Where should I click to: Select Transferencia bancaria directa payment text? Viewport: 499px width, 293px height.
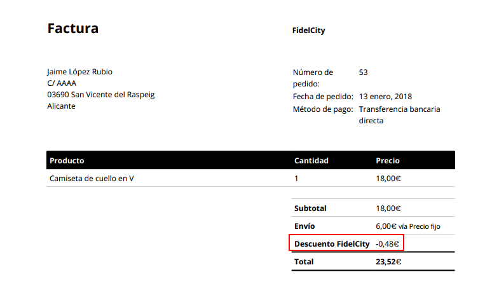(x=399, y=114)
